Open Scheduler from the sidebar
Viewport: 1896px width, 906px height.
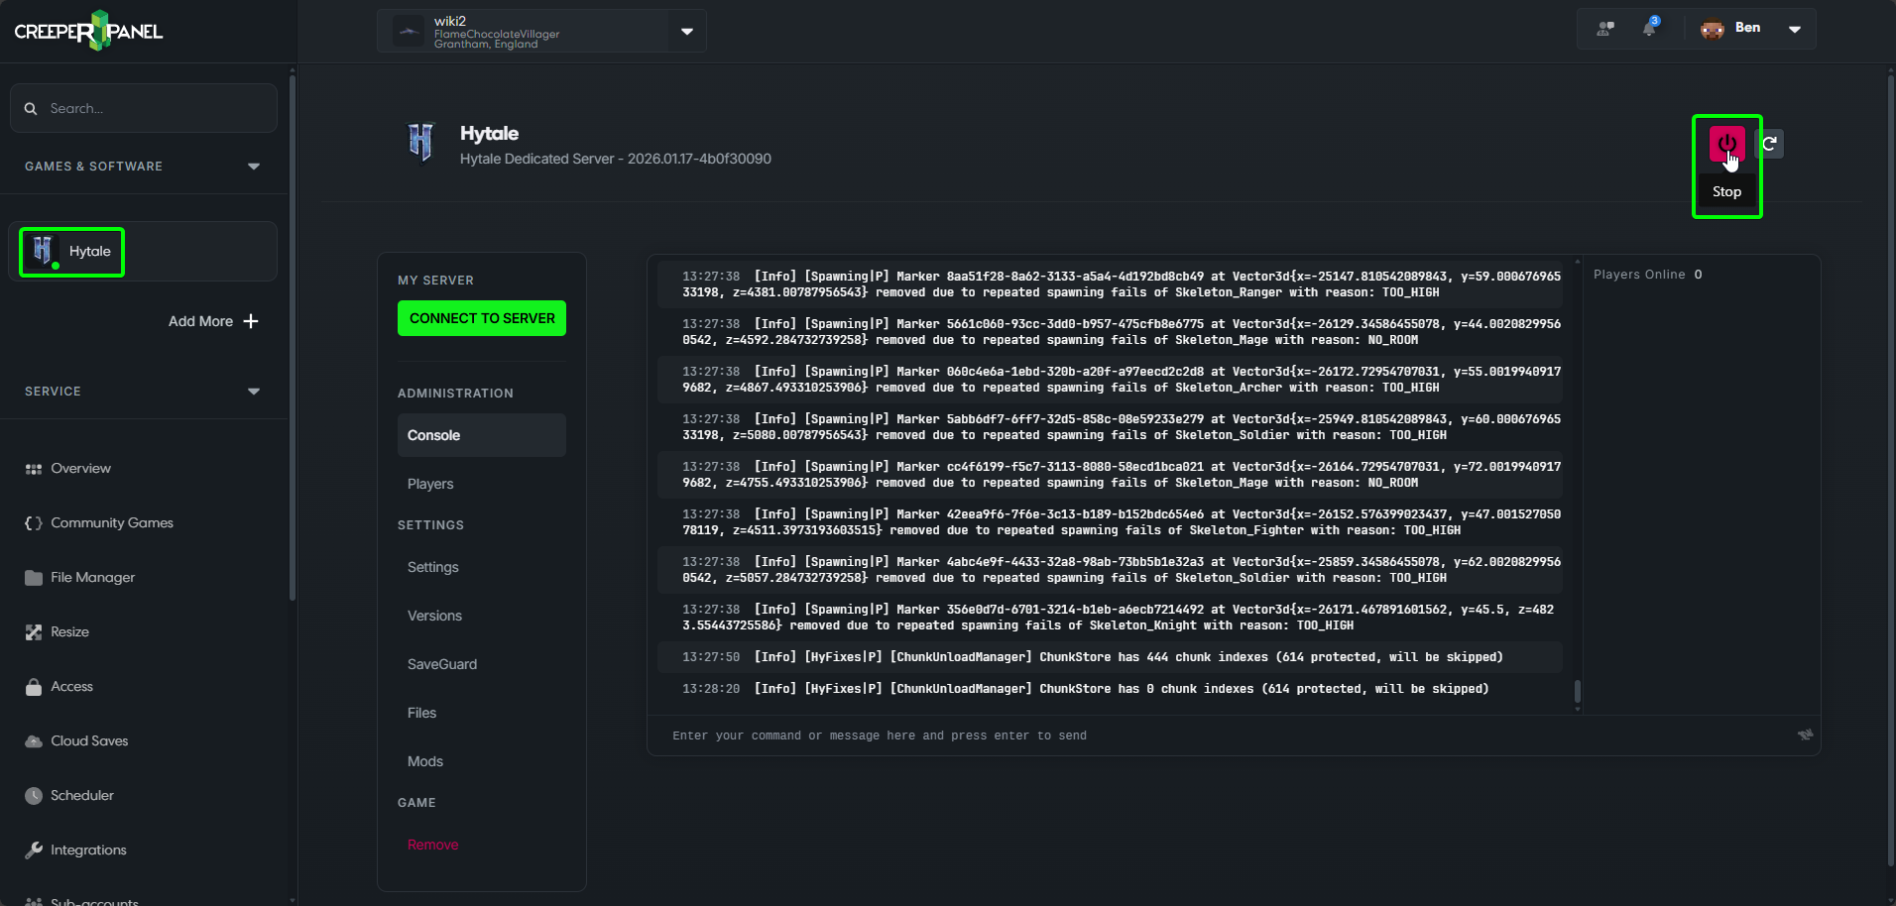81,795
